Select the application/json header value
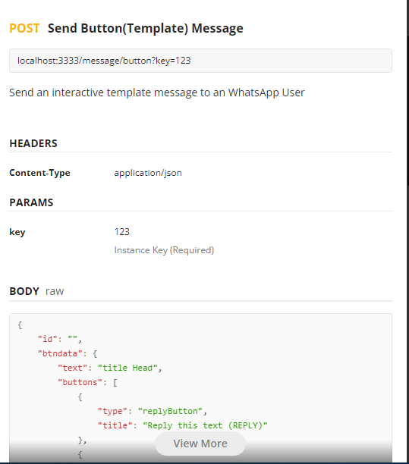The width and height of the screenshot is (409, 464). pyautogui.click(x=148, y=173)
